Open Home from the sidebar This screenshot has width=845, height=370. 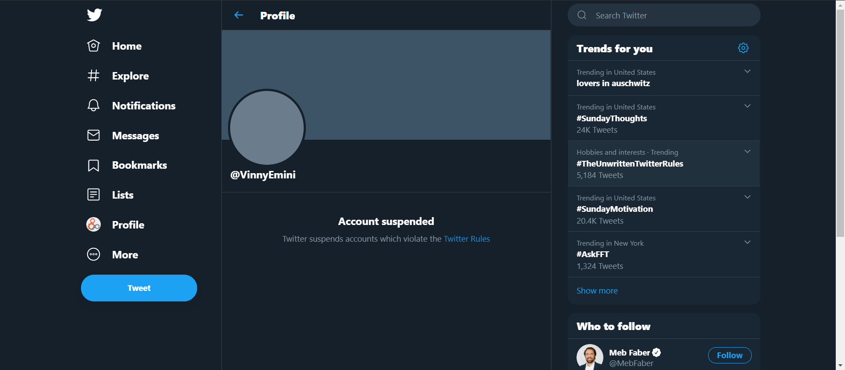[x=114, y=46]
